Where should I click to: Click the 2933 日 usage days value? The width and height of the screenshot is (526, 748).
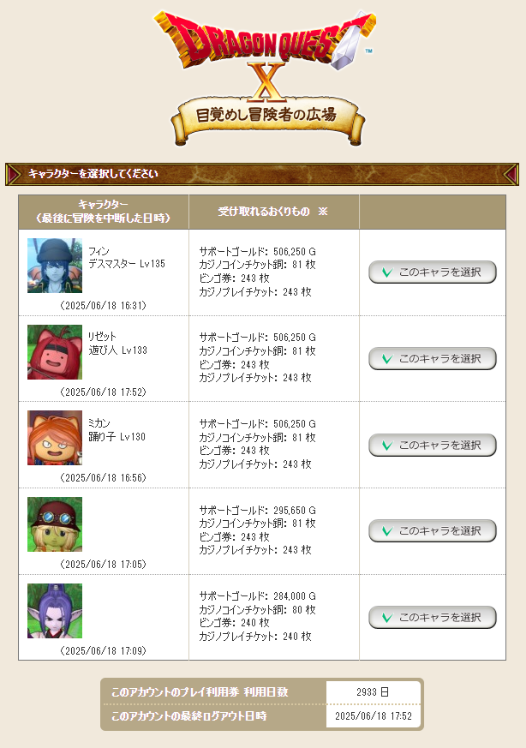[373, 692]
